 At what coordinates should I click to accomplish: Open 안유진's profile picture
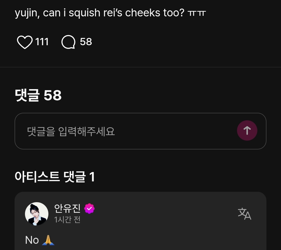[37, 214]
